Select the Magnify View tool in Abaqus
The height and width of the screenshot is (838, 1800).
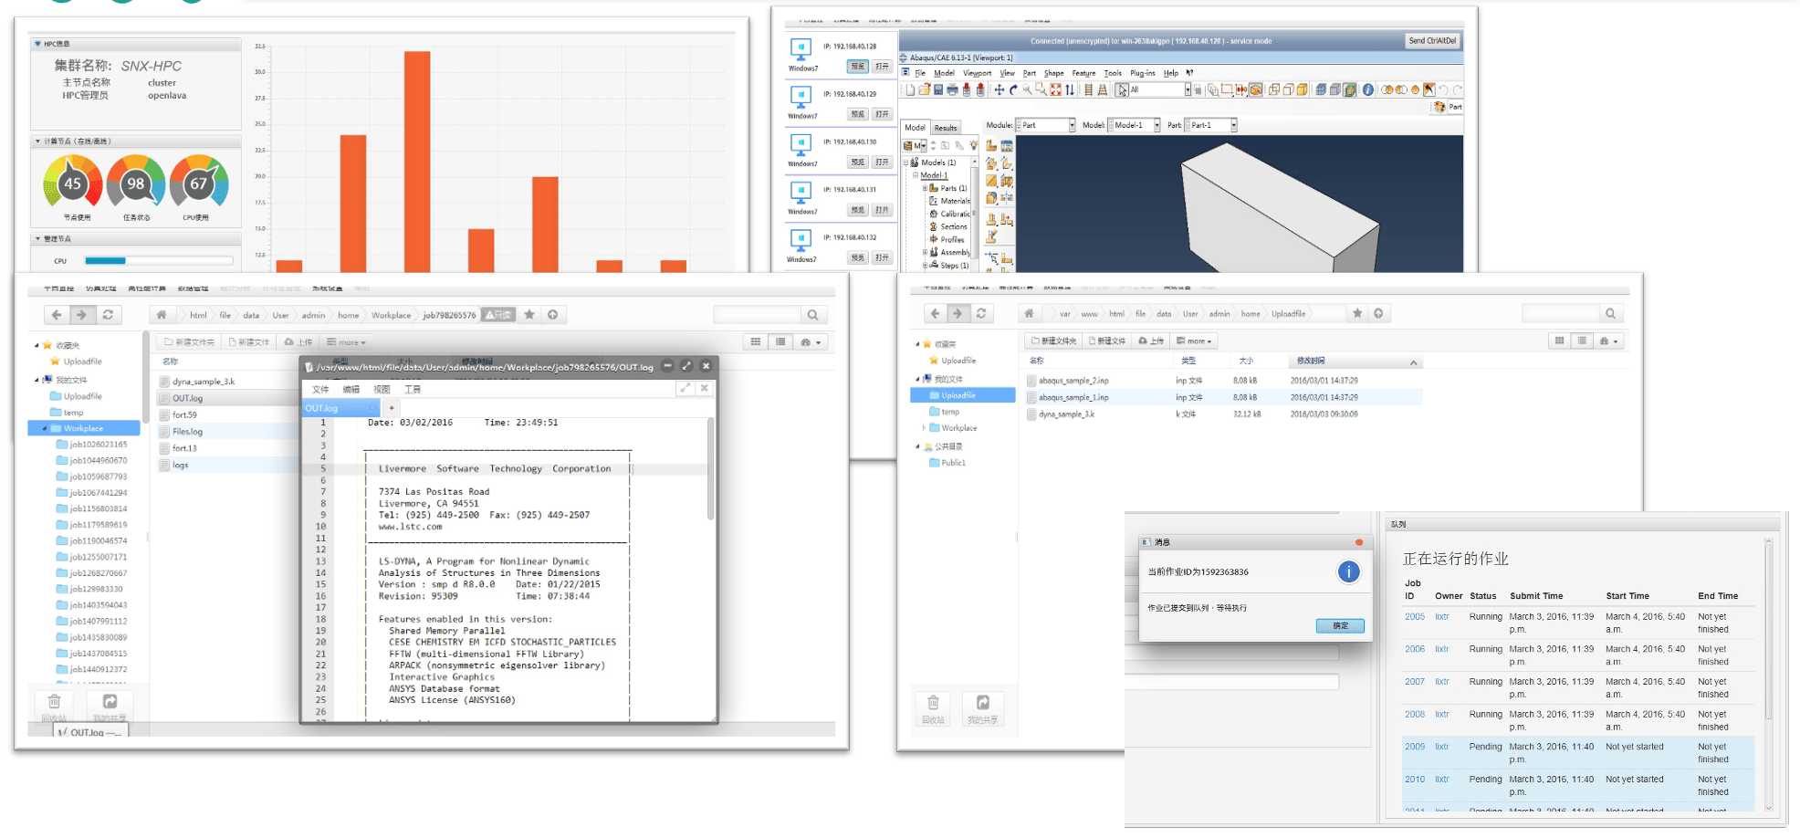(1027, 89)
